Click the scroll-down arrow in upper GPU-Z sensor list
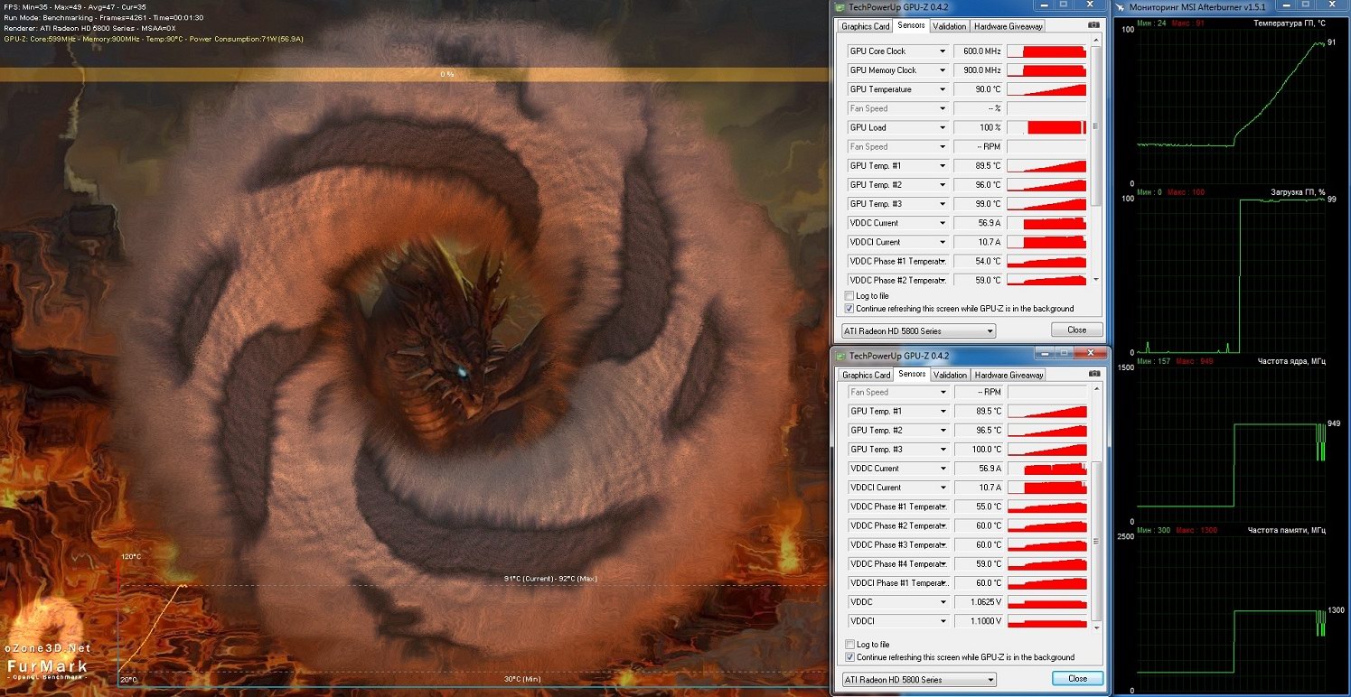1351x697 pixels. 1097,280
